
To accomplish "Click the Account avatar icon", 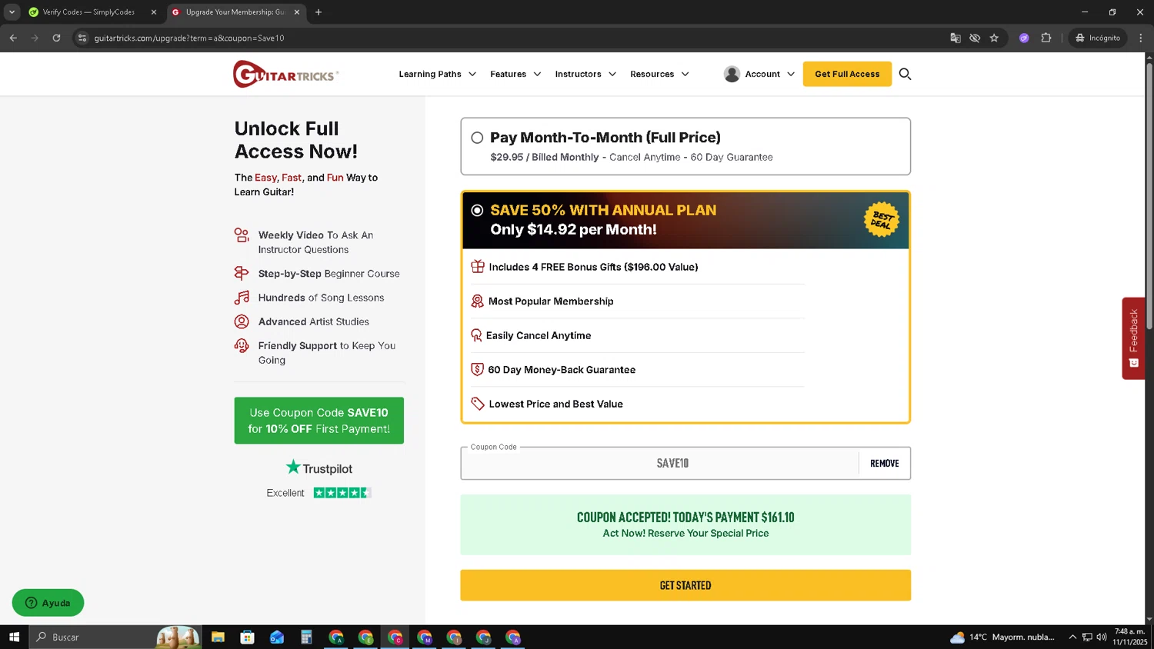I will pyautogui.click(x=732, y=74).
